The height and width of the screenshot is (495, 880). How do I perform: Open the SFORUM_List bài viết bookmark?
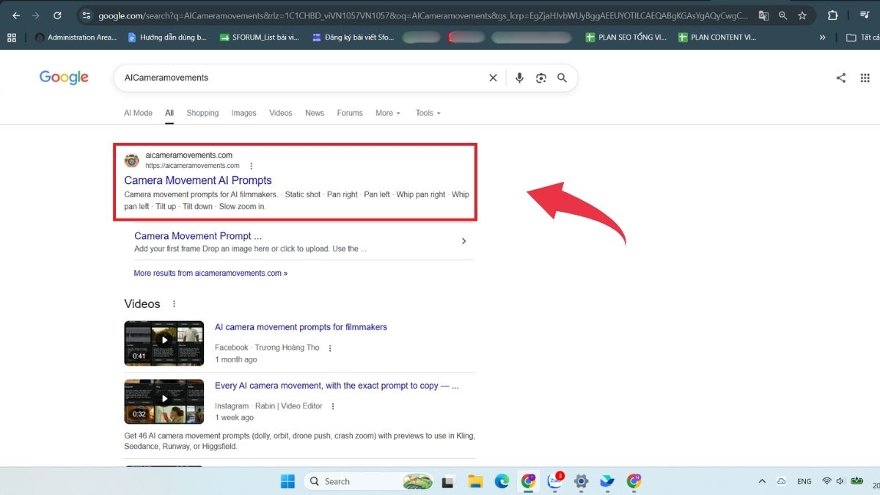click(260, 37)
